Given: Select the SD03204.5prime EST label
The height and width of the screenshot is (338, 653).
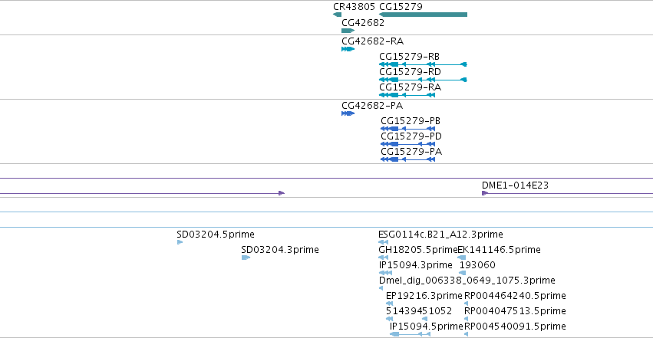Looking at the screenshot, I should click(216, 235).
